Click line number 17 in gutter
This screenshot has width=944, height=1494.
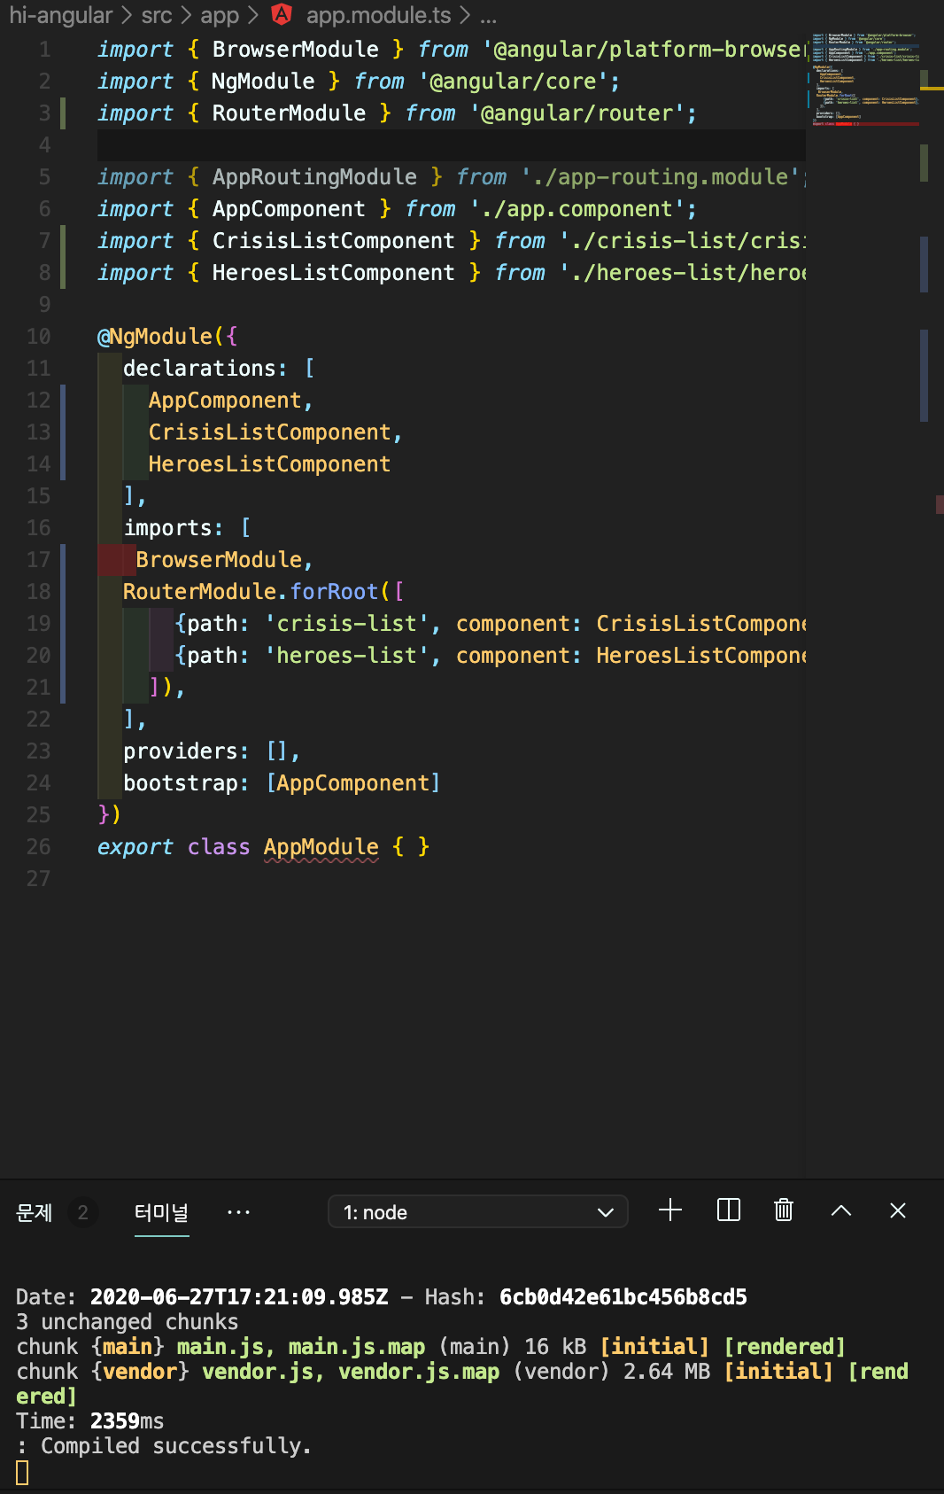pos(39,560)
